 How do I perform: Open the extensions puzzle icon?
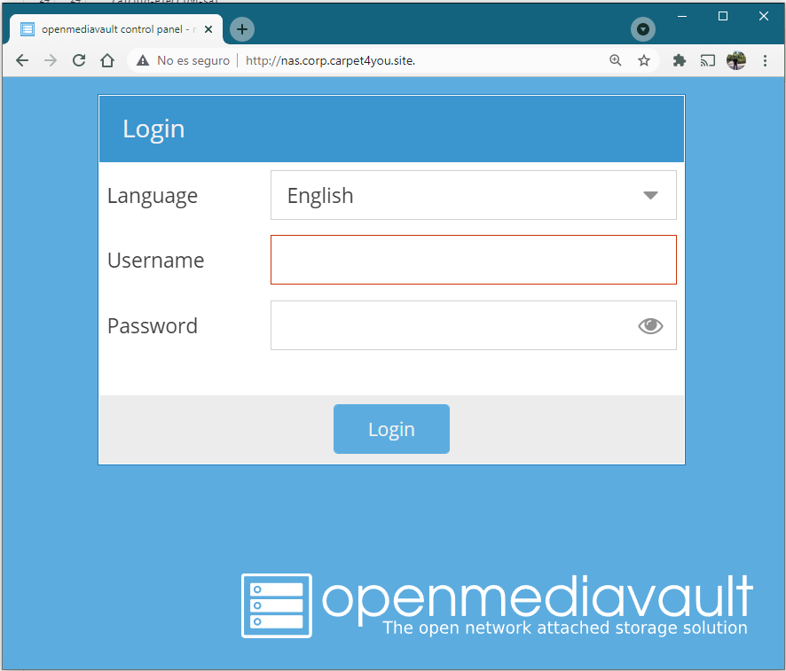680,60
